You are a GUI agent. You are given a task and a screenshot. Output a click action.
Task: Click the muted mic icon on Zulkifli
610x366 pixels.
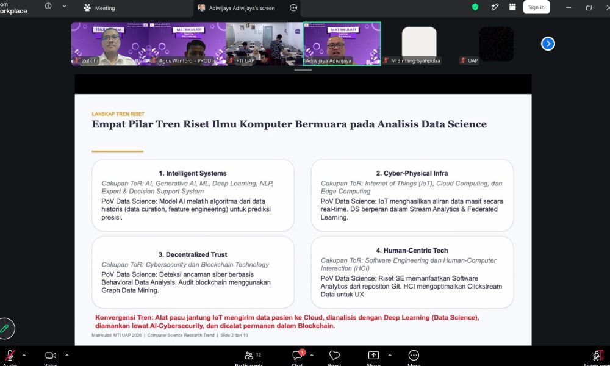click(77, 60)
